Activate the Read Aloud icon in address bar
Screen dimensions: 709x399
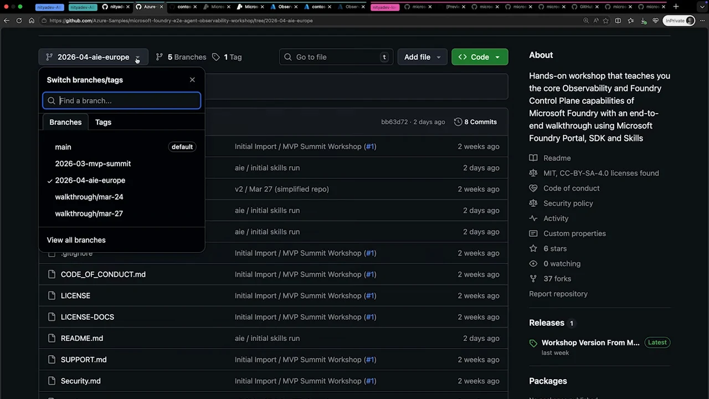[595, 21]
